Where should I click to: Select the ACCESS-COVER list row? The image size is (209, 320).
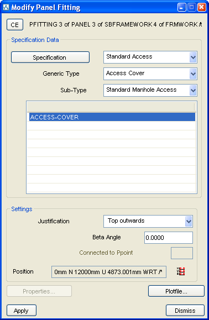pyautogui.click(x=112, y=117)
